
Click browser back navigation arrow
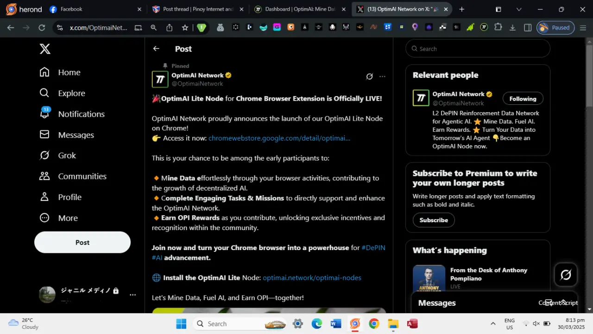[x=11, y=28]
